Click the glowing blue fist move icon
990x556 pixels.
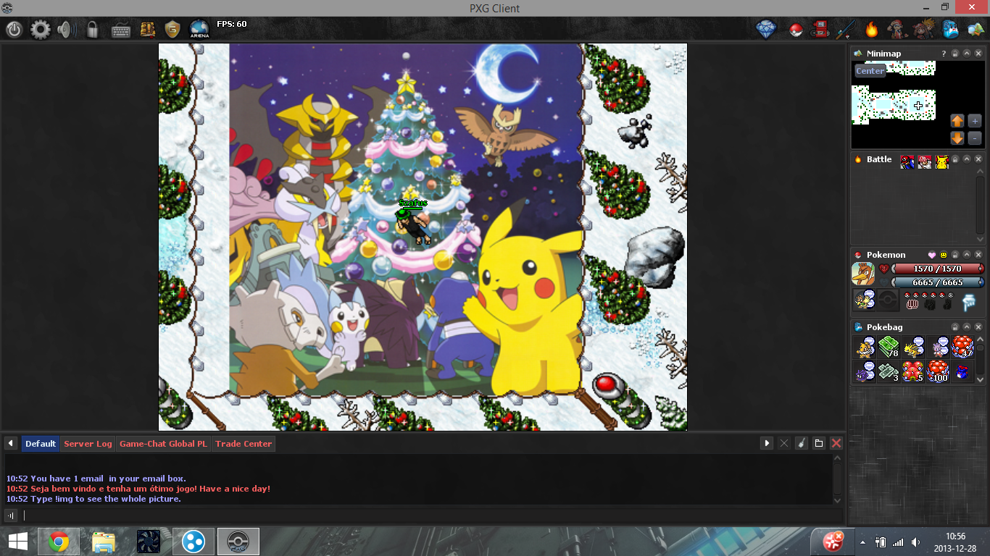[970, 301]
